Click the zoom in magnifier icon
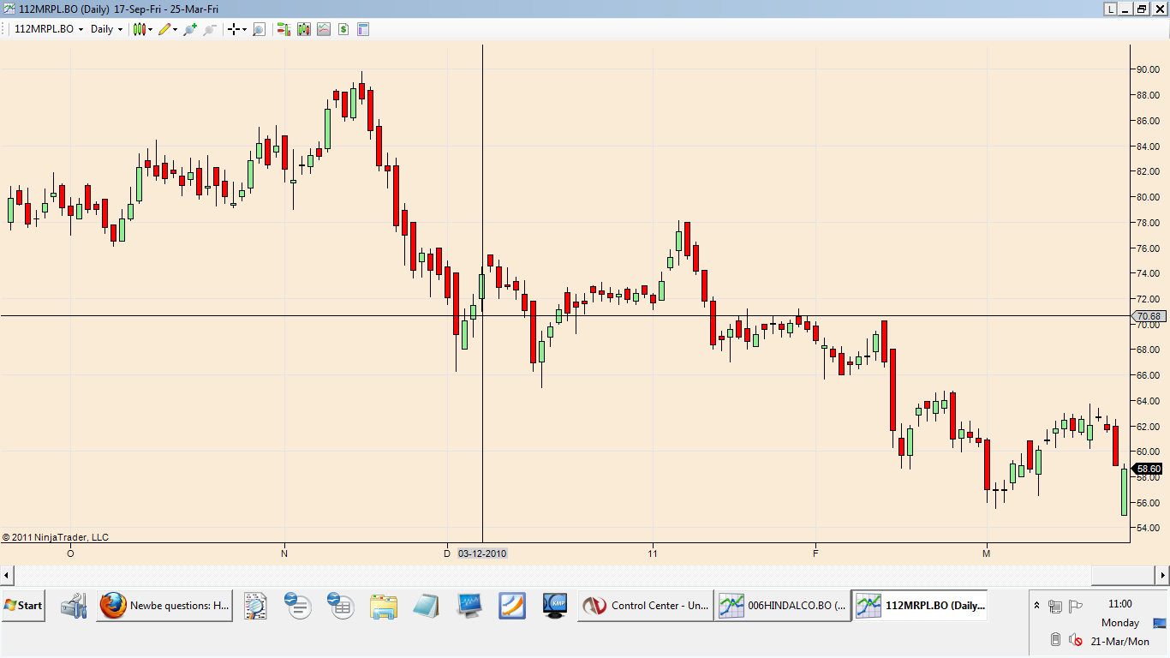 coord(190,29)
